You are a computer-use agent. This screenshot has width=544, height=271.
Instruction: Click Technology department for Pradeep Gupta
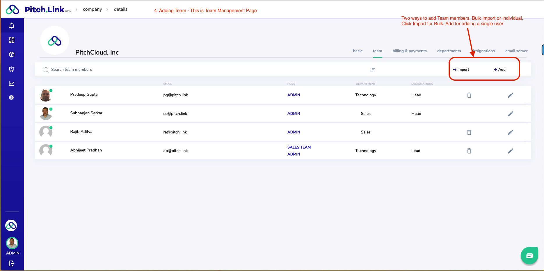(x=366, y=95)
